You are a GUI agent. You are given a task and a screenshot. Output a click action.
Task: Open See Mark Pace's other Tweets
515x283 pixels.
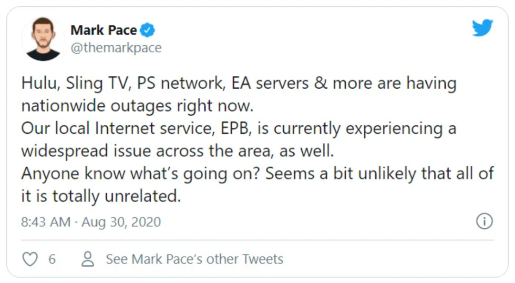(x=194, y=259)
